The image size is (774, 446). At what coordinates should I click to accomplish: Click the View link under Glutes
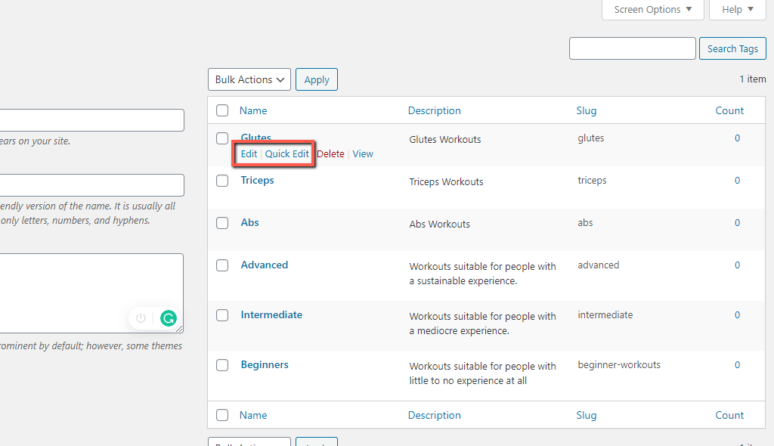[363, 153]
